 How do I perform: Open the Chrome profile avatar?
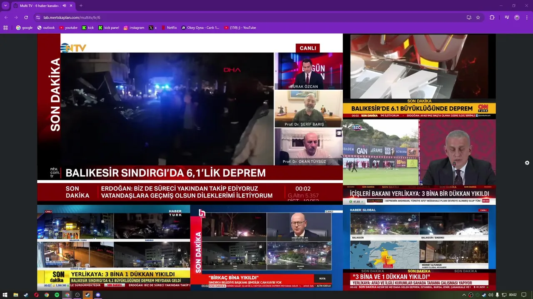coord(517,17)
